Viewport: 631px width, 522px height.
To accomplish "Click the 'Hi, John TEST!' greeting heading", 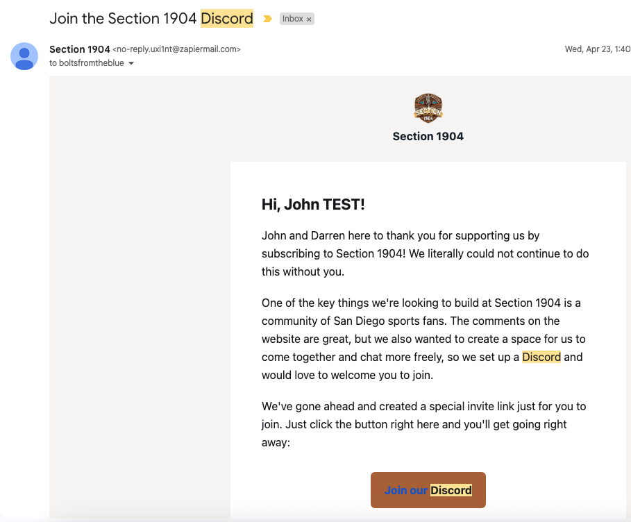I will click(313, 205).
